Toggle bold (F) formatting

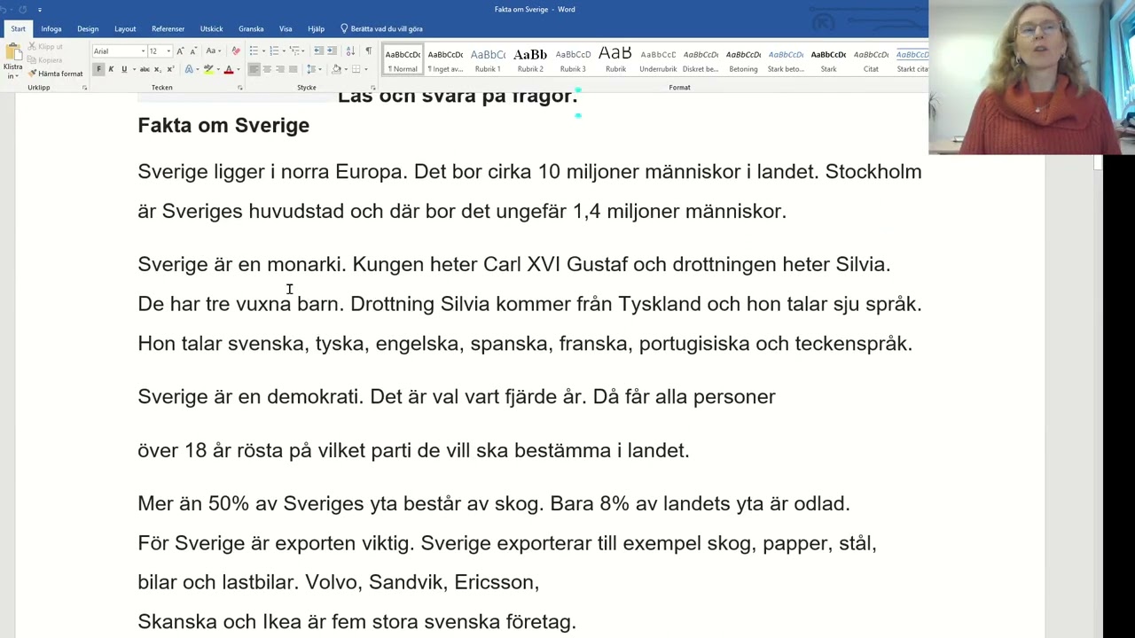coord(98,69)
